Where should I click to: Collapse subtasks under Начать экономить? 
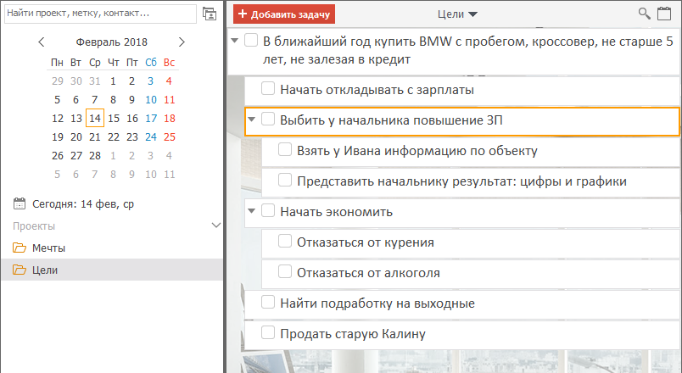point(251,211)
